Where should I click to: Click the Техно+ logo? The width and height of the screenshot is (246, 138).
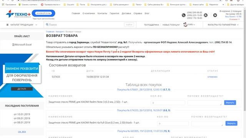coord(18,14)
